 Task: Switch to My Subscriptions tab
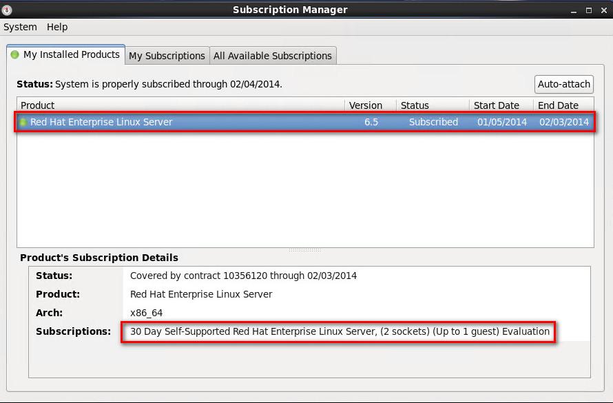click(167, 56)
